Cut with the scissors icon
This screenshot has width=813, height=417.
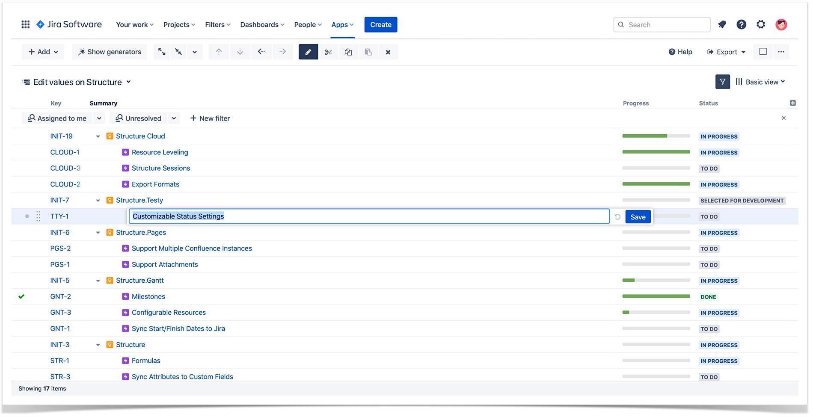328,52
